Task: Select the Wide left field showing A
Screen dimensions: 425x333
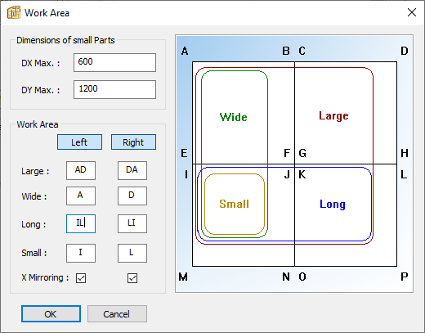Action: click(x=81, y=196)
